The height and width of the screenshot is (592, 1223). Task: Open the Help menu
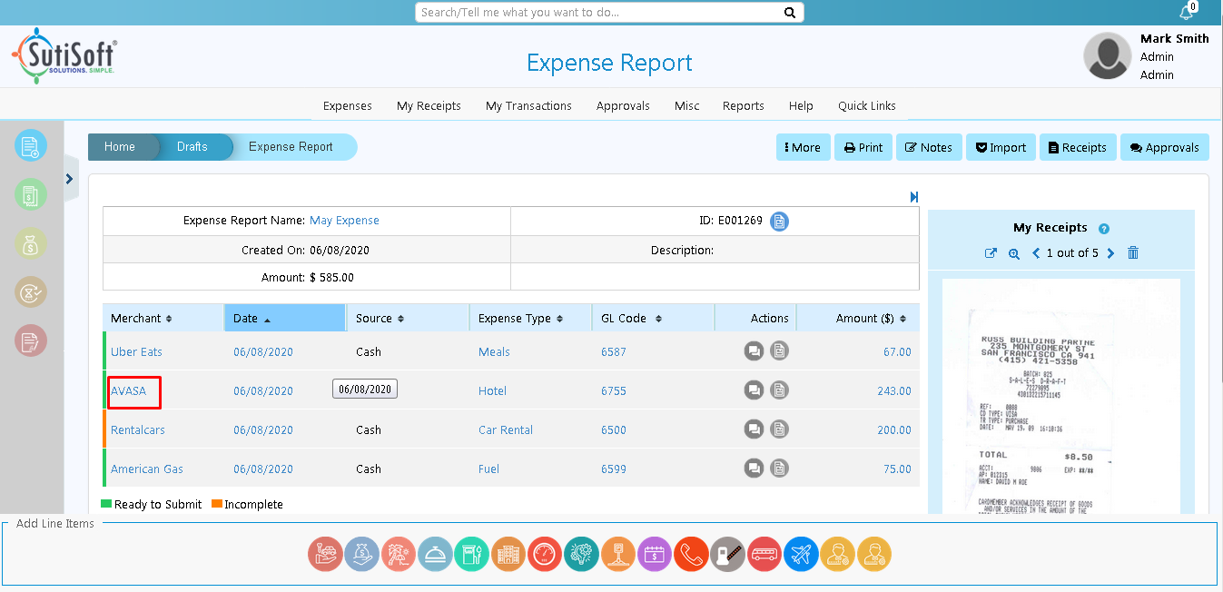pos(801,106)
